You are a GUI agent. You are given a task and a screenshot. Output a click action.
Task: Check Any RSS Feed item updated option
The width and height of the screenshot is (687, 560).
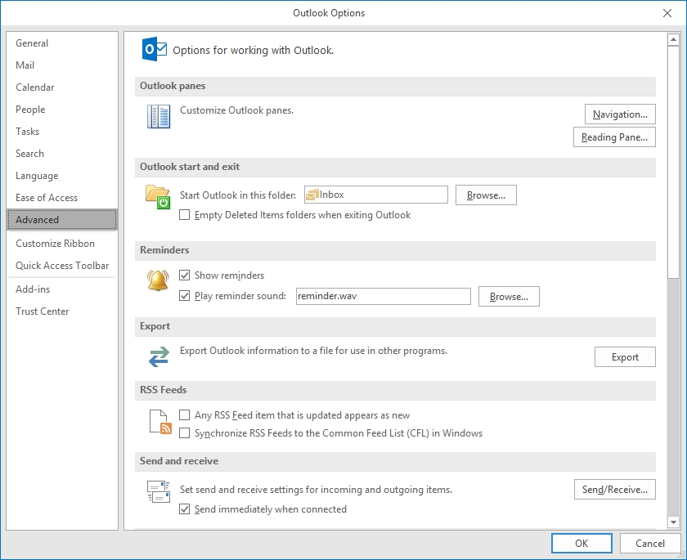tap(185, 415)
